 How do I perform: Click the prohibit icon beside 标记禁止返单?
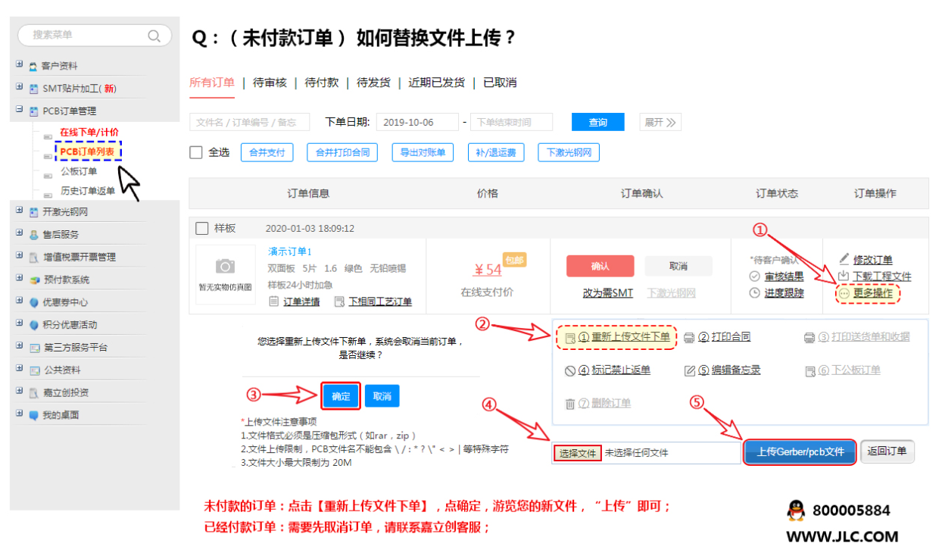[x=570, y=370]
